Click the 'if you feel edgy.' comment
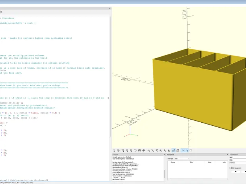 click(x=11, y=73)
